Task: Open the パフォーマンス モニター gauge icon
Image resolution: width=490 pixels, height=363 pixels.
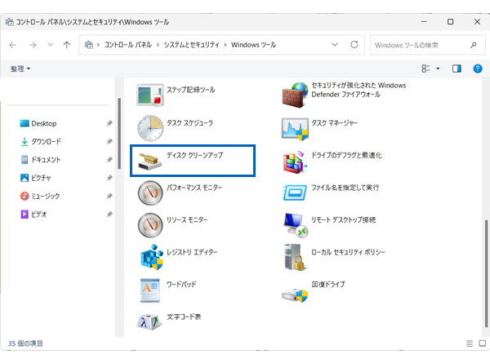Action: (150, 193)
